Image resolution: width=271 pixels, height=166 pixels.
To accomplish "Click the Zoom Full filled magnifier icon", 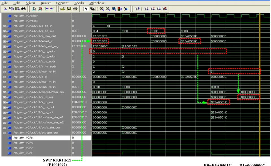I will pos(114,9).
